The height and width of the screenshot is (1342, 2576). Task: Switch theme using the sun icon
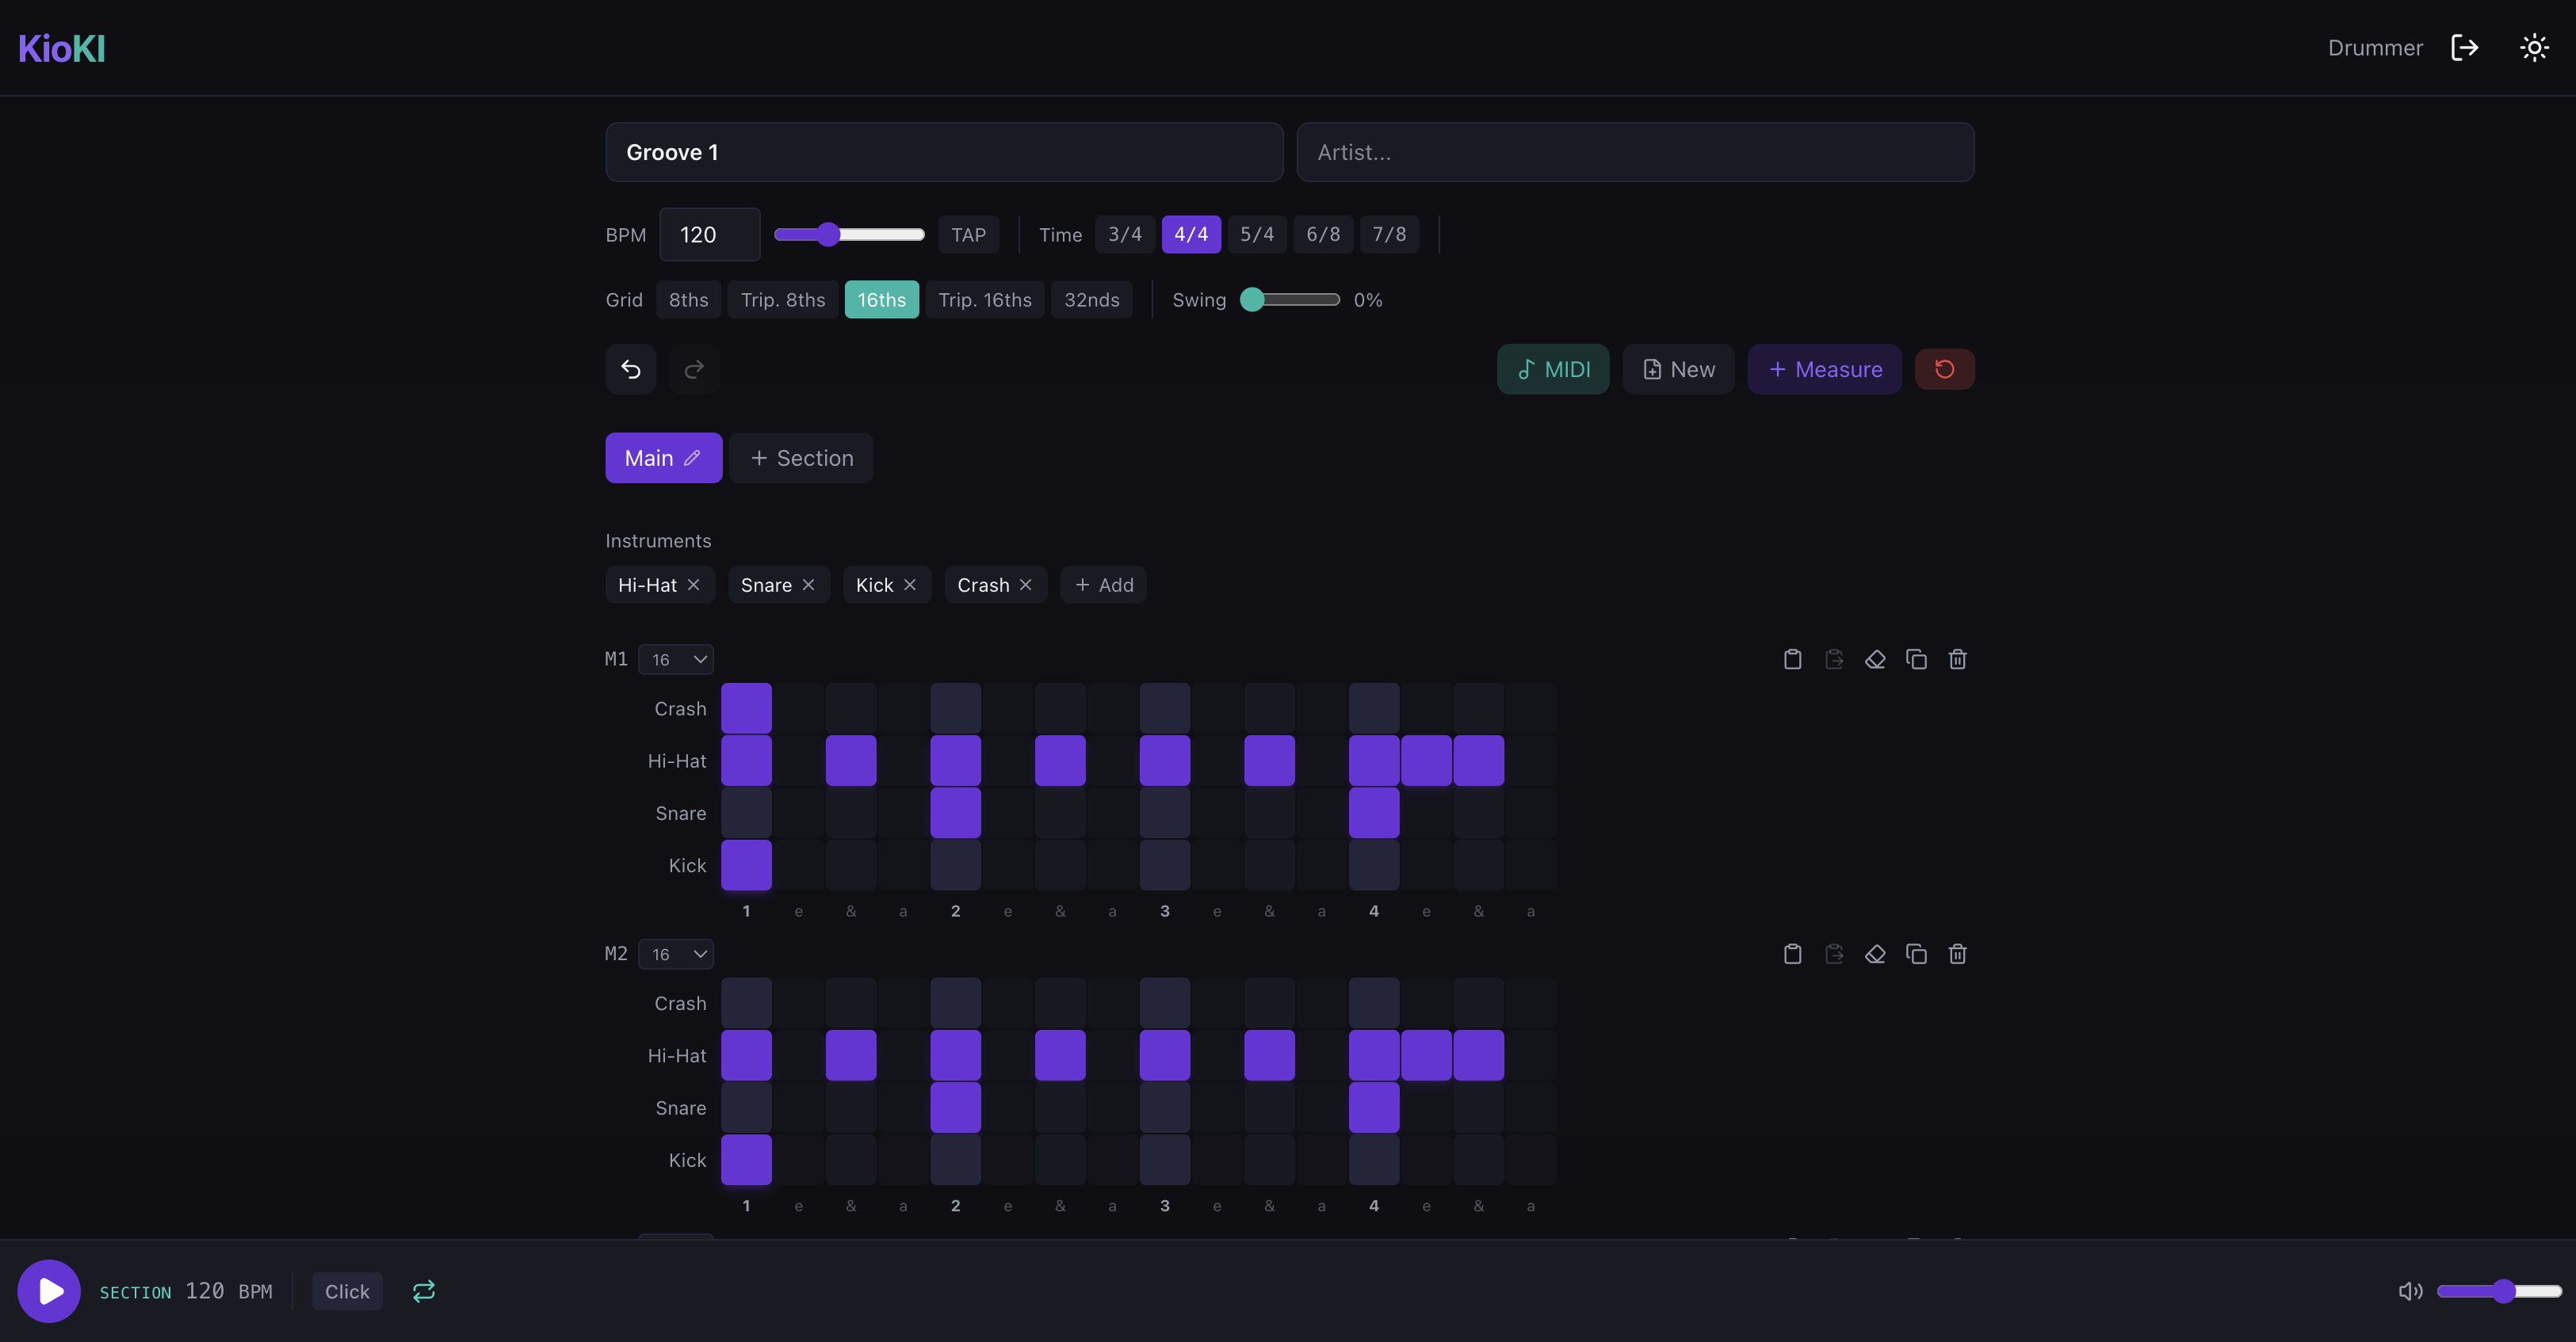[2534, 47]
